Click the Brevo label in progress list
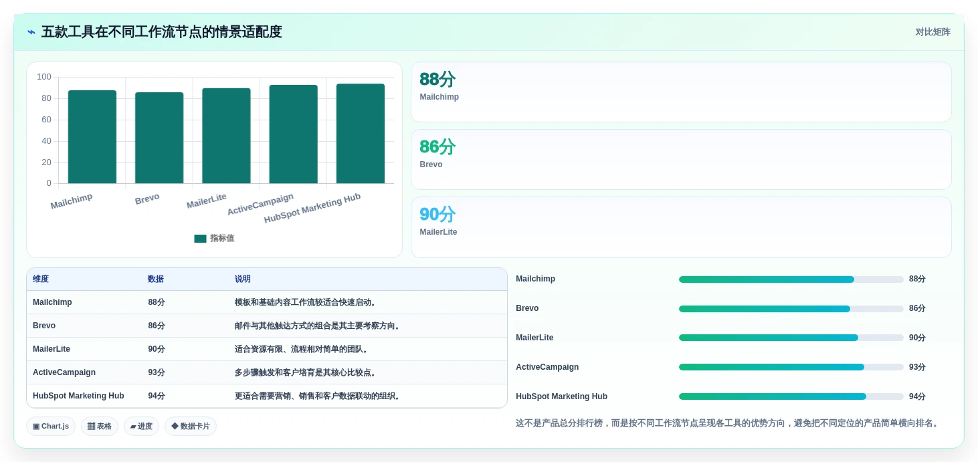The width and height of the screenshot is (978, 462). [527, 308]
